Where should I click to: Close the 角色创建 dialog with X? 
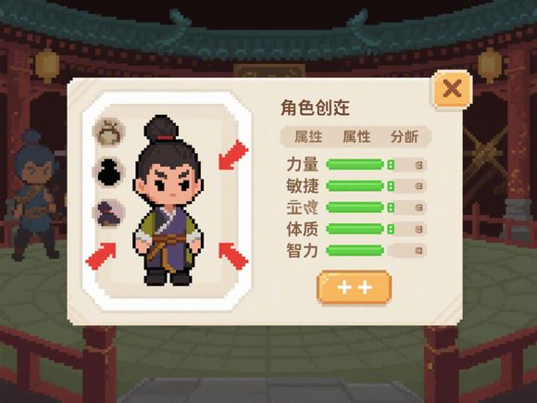click(x=452, y=89)
